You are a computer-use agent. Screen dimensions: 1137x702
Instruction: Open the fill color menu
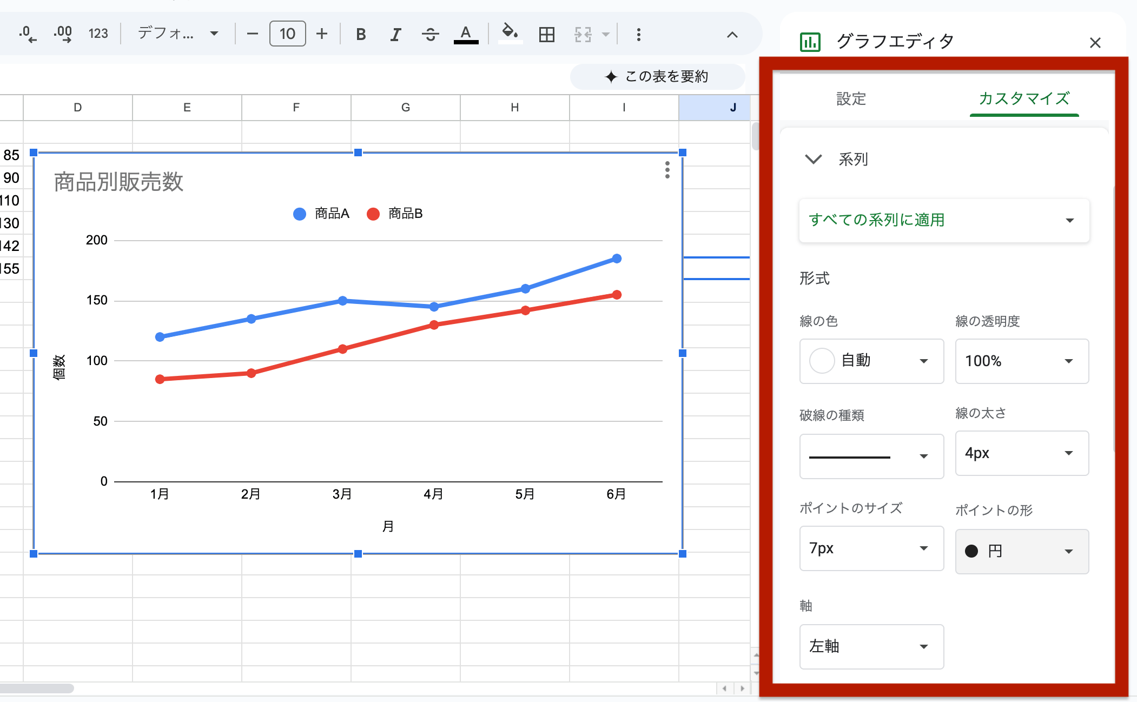click(x=509, y=34)
